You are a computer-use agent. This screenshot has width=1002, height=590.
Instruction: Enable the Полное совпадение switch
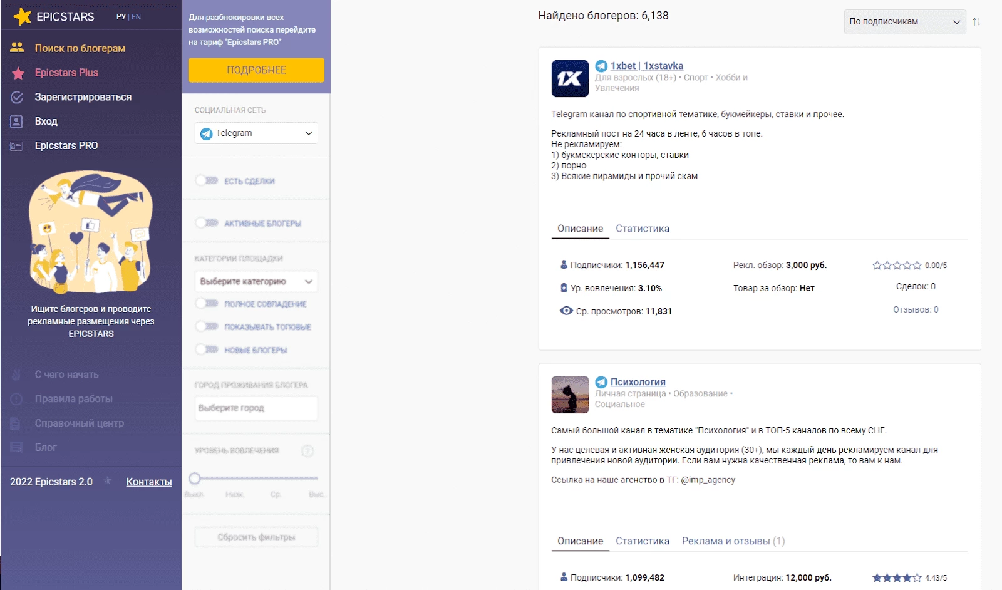pos(207,304)
